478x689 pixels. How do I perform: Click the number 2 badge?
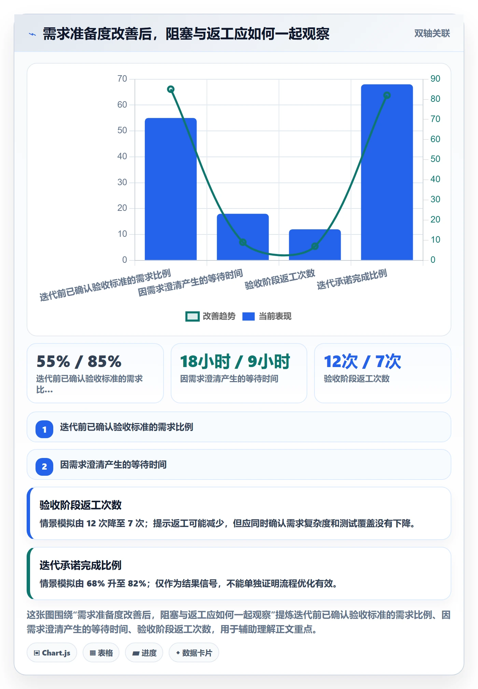pos(44,467)
